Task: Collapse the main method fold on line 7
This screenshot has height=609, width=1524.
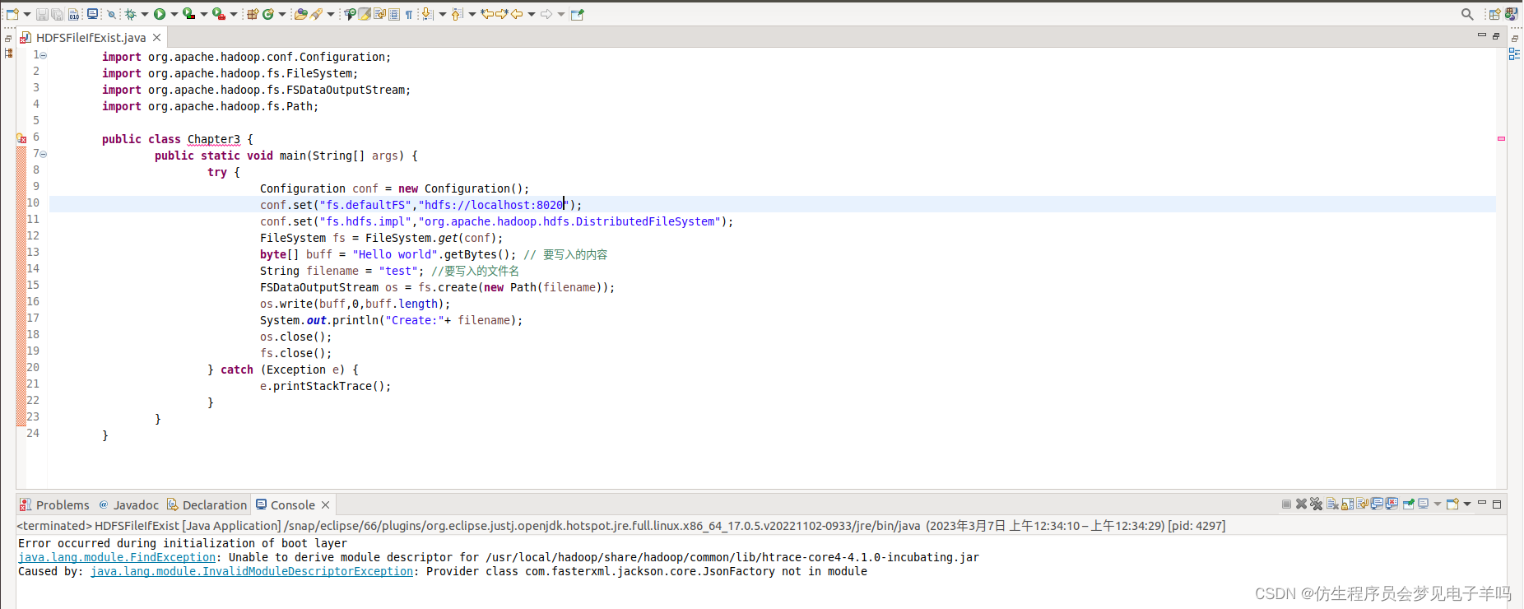Action: [x=44, y=154]
